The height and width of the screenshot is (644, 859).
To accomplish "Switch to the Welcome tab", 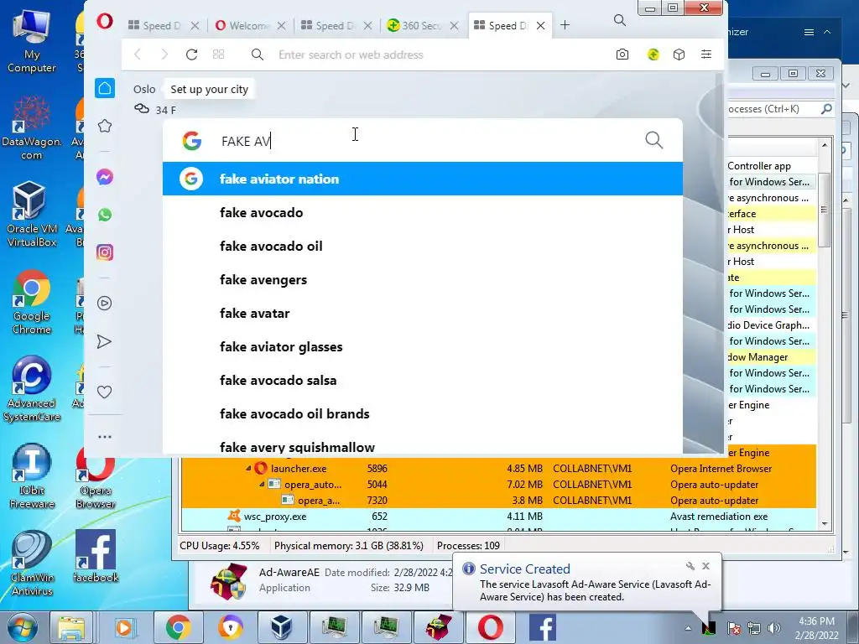I will click(x=249, y=26).
